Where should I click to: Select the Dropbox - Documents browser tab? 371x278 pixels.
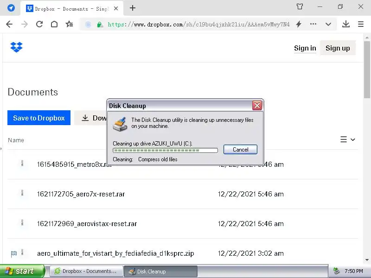click(x=72, y=9)
